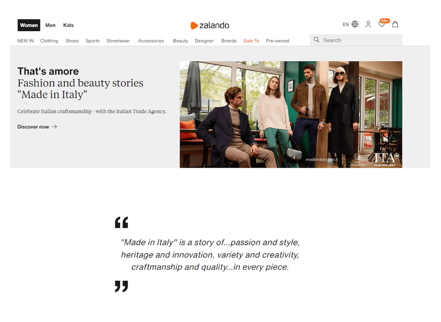441x322 pixels.
Task: Open the wishlist heart icon
Action: 381,24
